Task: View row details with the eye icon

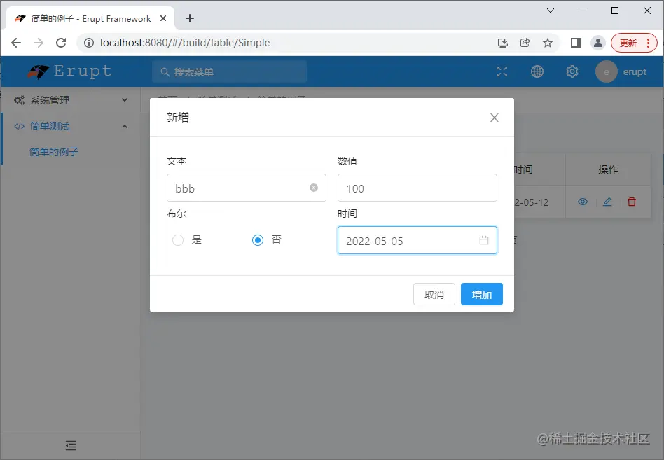Action: pyautogui.click(x=583, y=202)
